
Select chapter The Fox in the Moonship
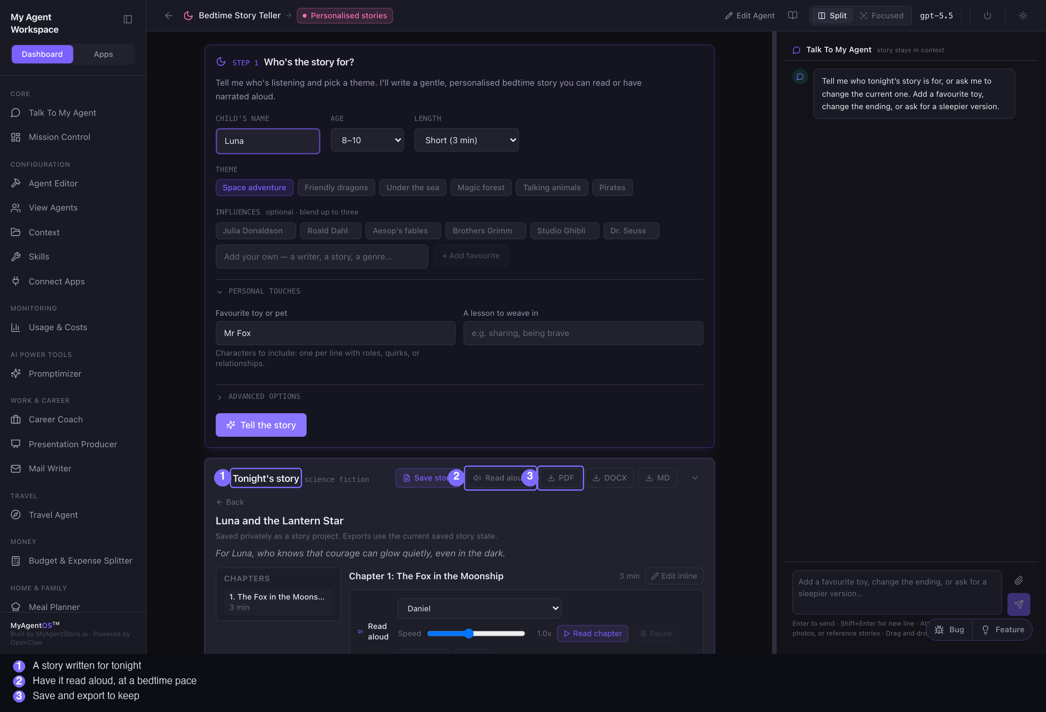point(278,602)
